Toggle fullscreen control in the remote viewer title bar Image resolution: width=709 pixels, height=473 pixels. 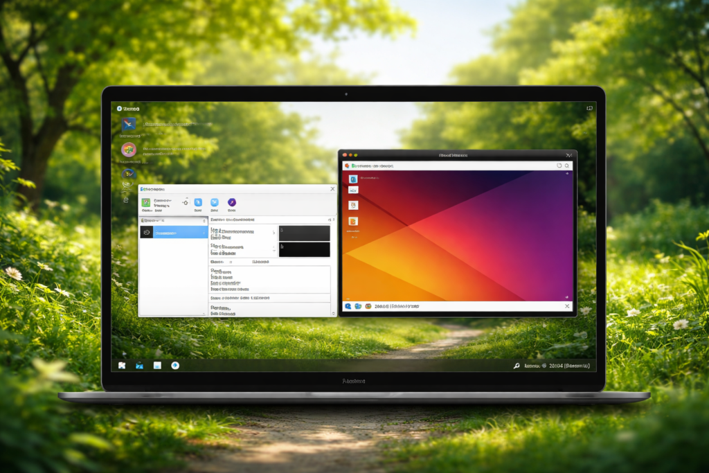tap(568, 155)
